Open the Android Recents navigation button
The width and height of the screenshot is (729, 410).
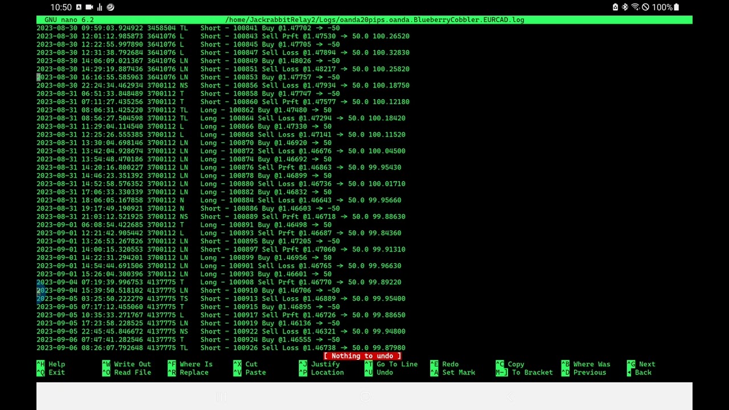(220, 397)
